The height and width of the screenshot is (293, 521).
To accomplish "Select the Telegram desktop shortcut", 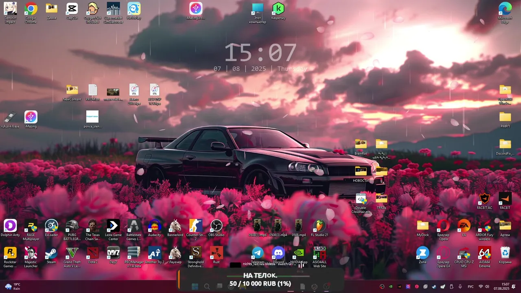I will click(x=258, y=253).
